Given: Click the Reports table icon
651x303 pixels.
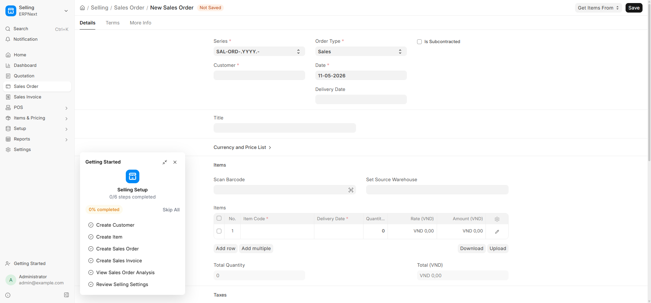Looking at the screenshot, I should click(8, 139).
